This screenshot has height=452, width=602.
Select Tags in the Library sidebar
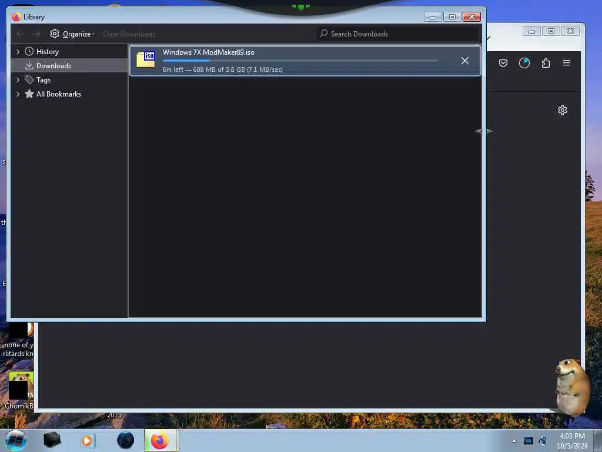(44, 80)
